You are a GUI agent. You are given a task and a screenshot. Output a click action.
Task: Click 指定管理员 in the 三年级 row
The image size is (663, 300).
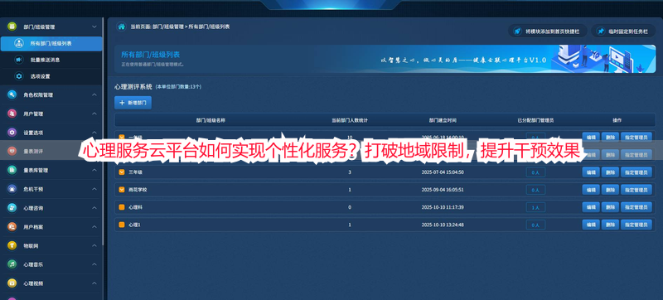click(x=636, y=172)
